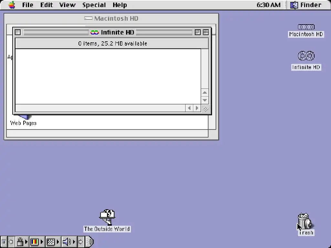Expand the color depth module's arrow
331x248 pixels.
pyautogui.click(x=42, y=242)
